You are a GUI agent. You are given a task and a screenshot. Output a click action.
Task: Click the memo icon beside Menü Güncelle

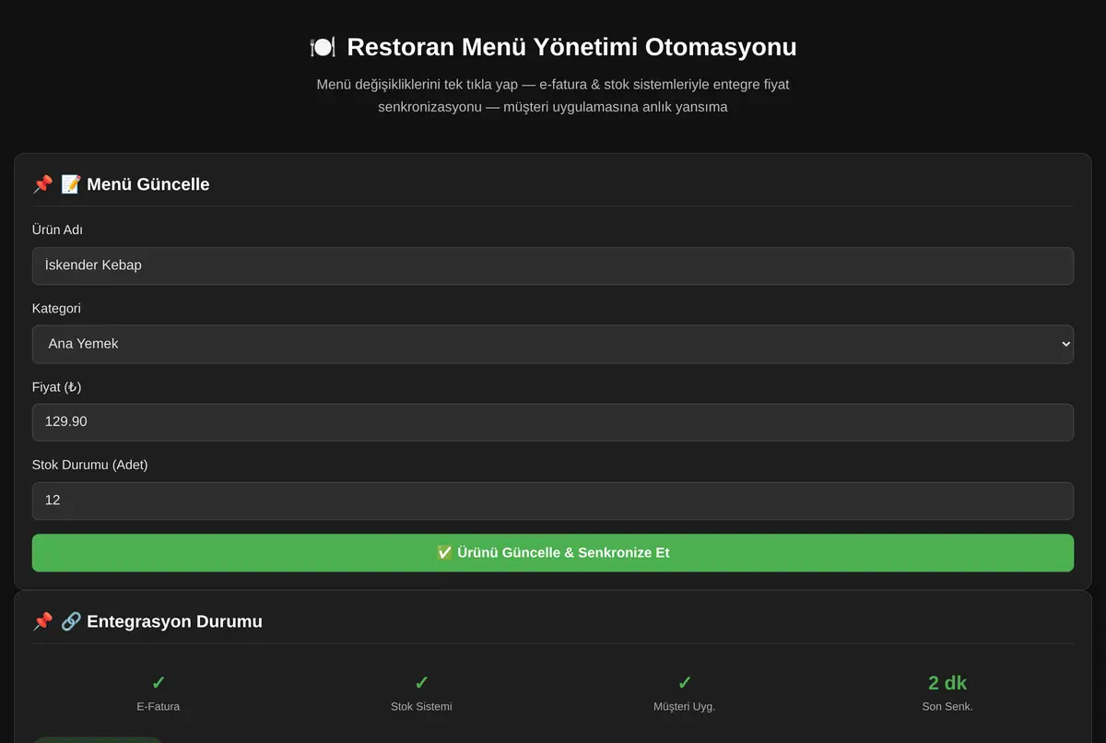pyautogui.click(x=71, y=184)
